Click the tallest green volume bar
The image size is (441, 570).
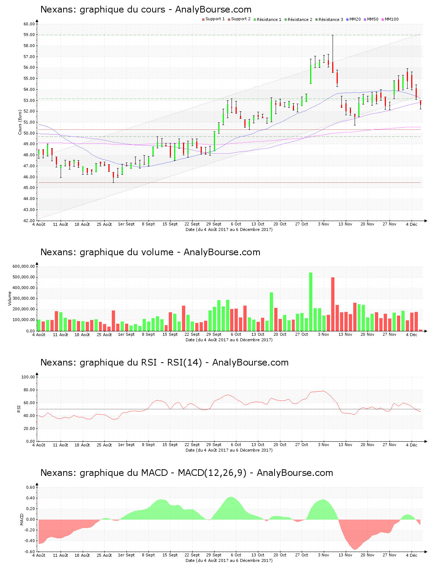[311, 302]
